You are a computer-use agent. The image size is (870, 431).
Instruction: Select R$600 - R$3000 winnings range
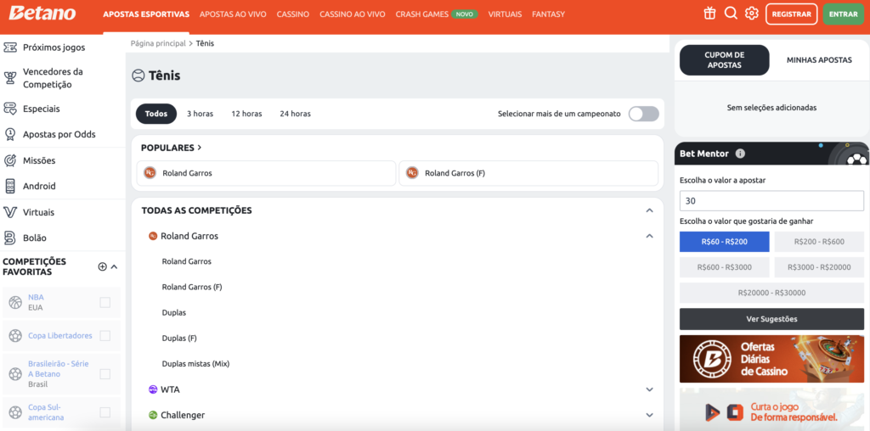(x=725, y=267)
